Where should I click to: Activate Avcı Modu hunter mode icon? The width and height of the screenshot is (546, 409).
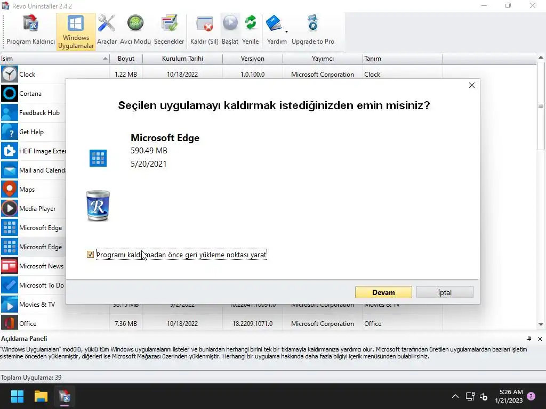pyautogui.click(x=135, y=31)
